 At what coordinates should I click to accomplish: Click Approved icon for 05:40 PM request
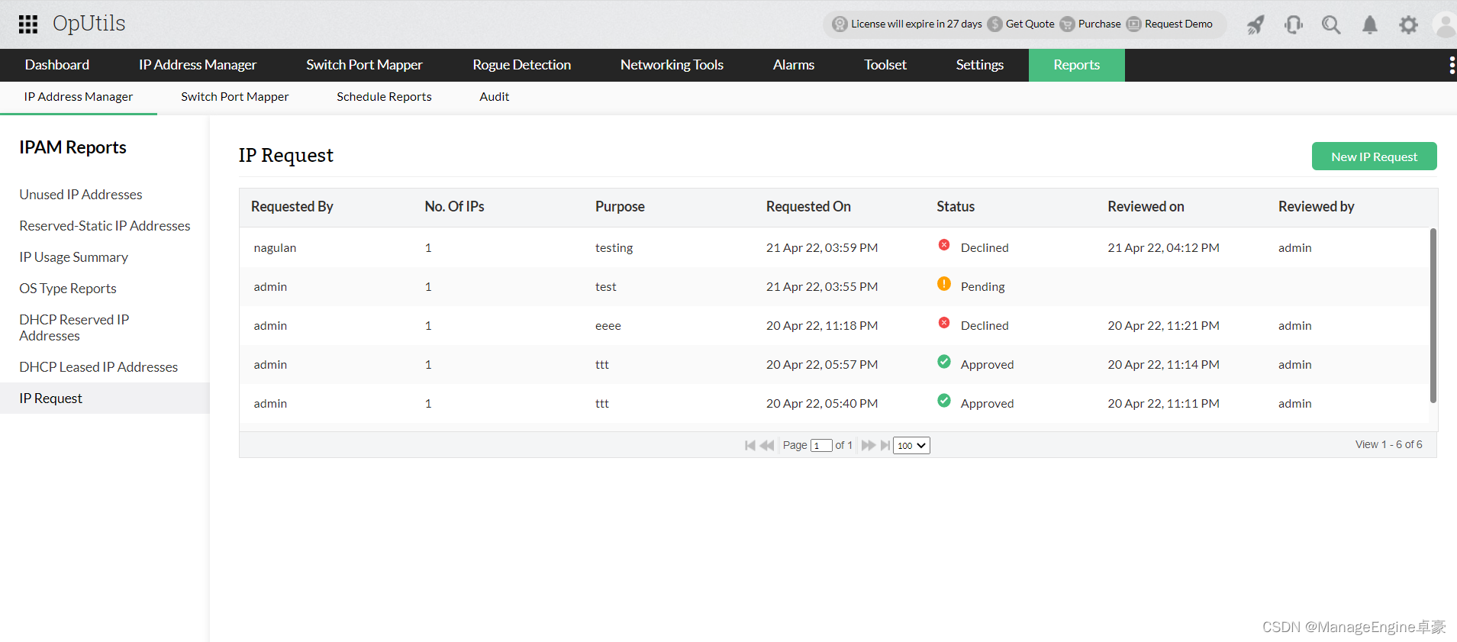(944, 401)
